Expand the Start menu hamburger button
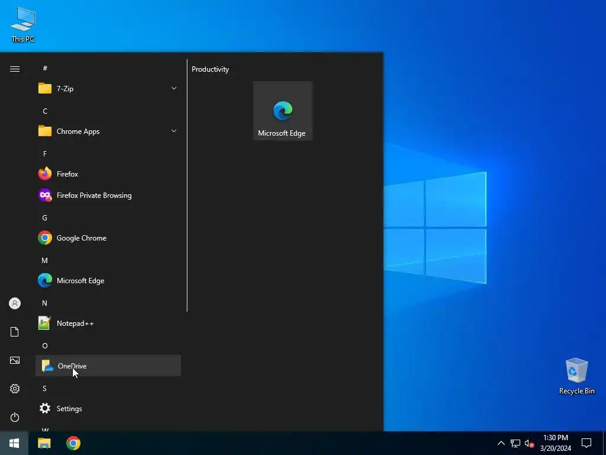Screen dimensions: 606x455 (x=15, y=69)
